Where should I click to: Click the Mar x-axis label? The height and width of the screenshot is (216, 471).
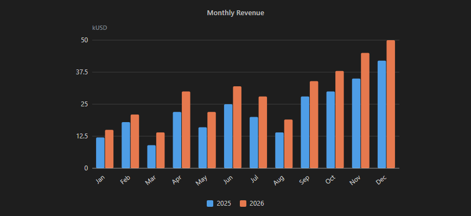point(150,180)
